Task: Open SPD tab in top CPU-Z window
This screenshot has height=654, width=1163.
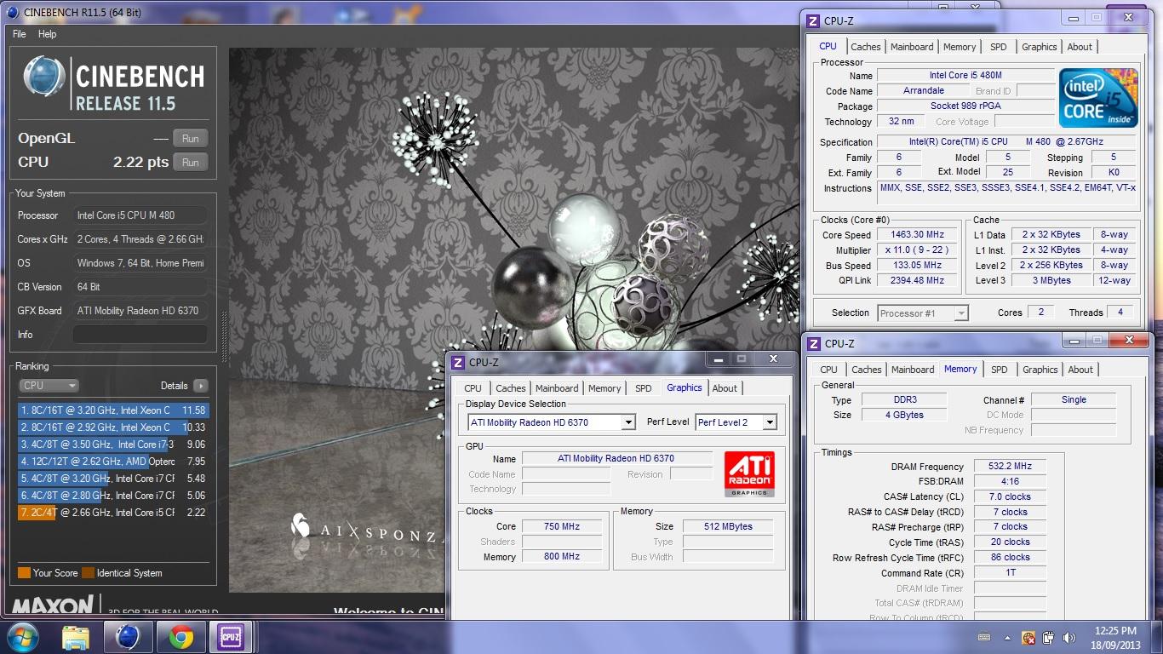Action: (x=999, y=47)
